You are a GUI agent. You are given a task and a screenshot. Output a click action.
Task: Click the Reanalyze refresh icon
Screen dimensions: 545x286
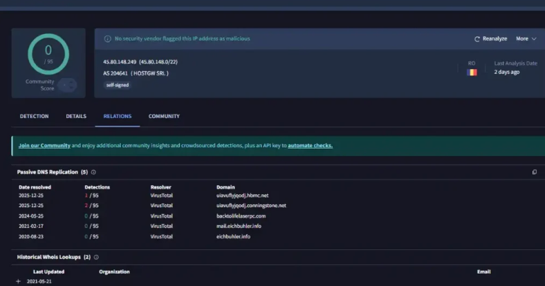click(477, 39)
